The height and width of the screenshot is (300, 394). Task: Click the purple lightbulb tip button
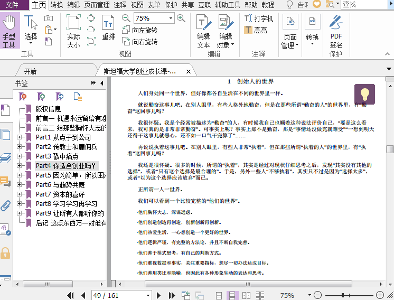coord(364,94)
